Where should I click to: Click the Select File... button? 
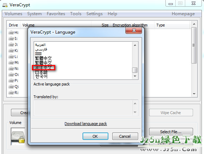click(171, 132)
